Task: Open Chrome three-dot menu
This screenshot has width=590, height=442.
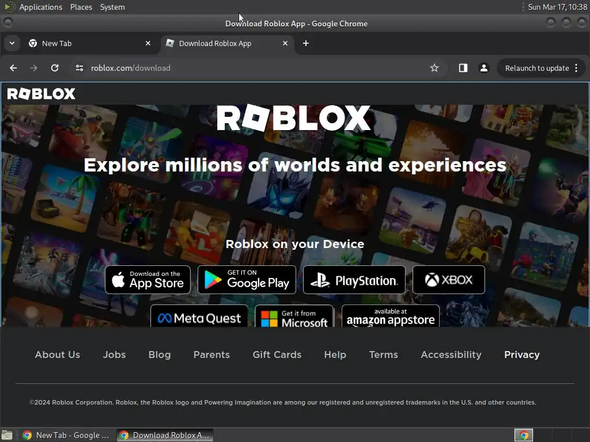Action: pos(576,68)
